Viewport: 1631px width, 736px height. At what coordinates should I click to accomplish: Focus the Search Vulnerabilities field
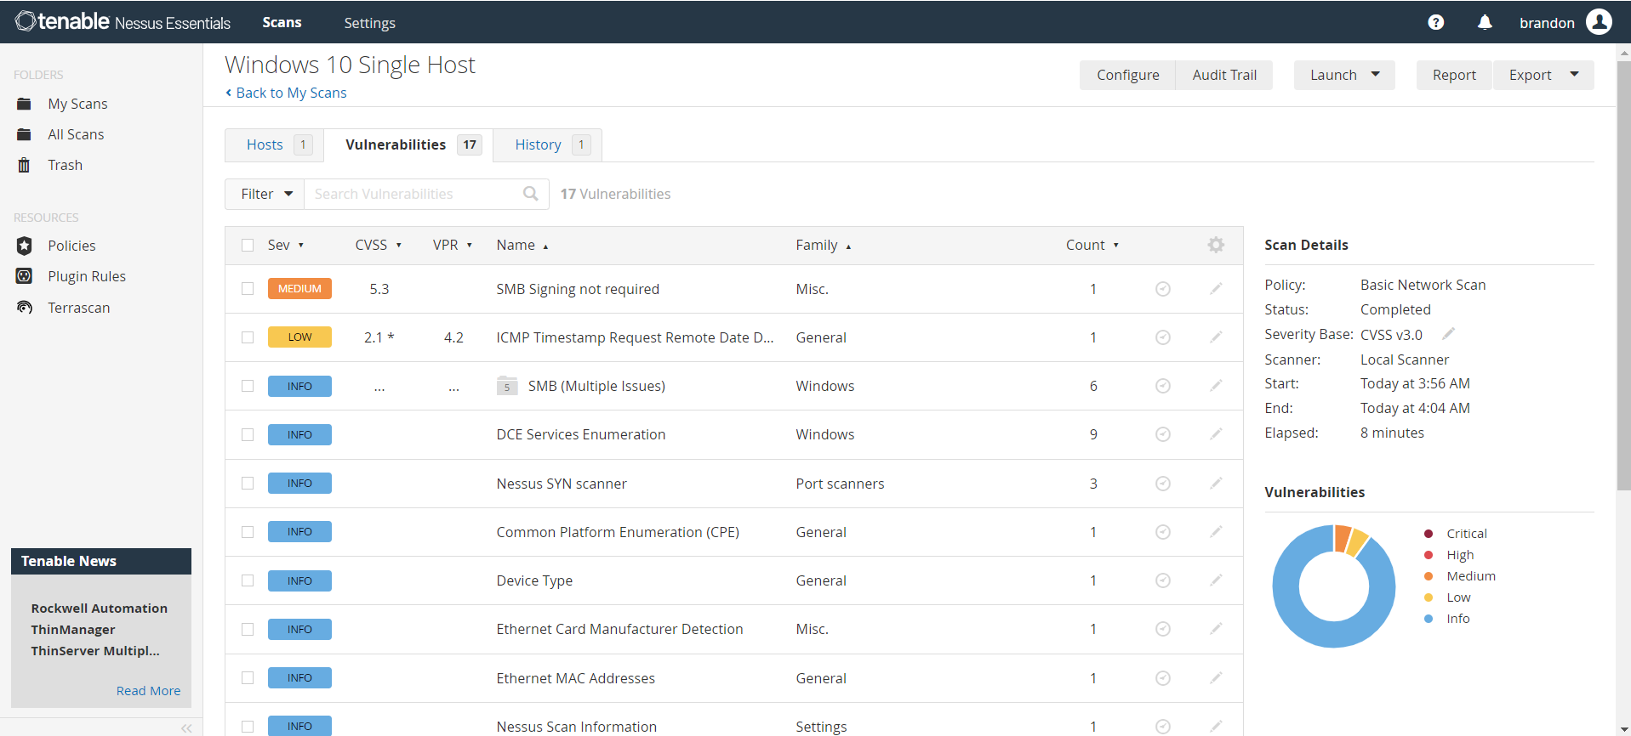point(426,194)
